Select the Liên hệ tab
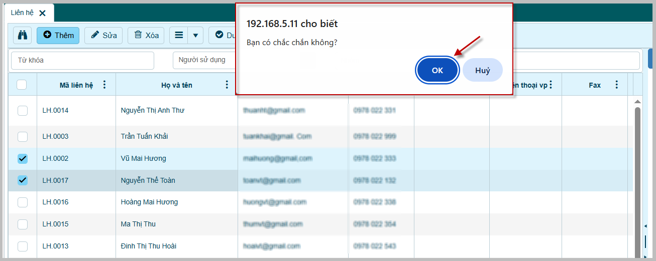Screen dimensions: 656x261 (22, 13)
